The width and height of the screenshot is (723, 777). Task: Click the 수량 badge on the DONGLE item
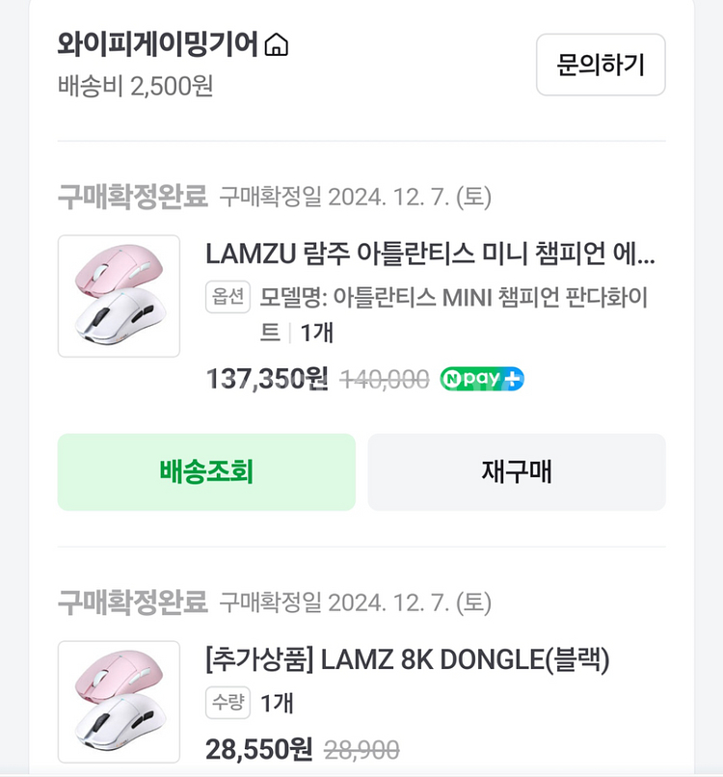[228, 703]
